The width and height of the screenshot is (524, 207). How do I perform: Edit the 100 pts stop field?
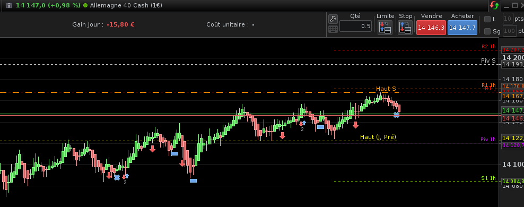click(x=510, y=31)
